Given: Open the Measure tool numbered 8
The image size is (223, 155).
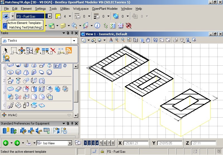Looking at the screenshot, I should coord(61,51).
